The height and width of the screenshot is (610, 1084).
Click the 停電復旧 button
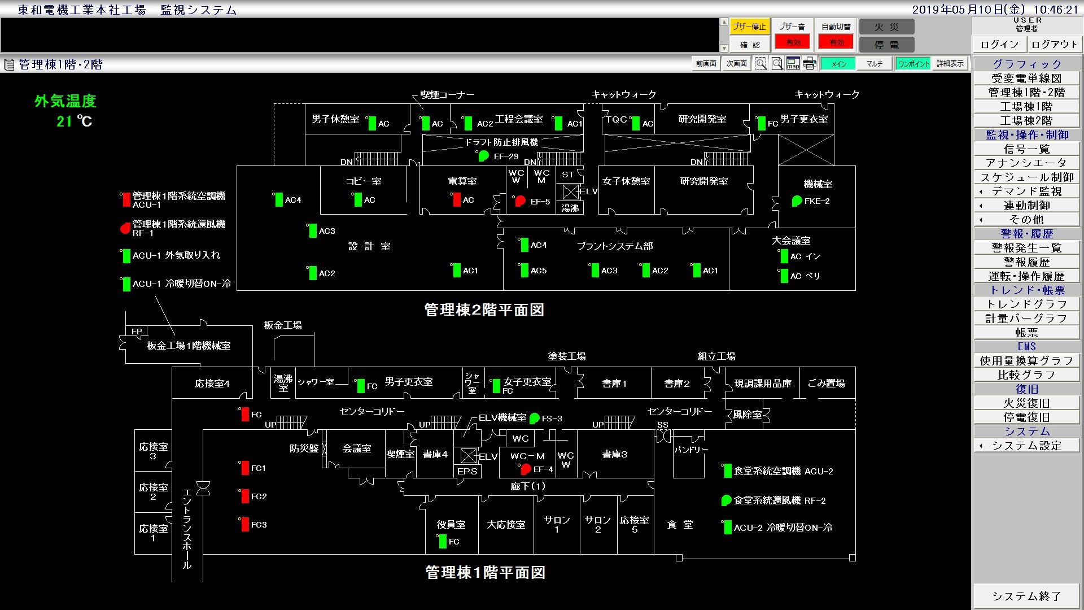click(x=1026, y=417)
